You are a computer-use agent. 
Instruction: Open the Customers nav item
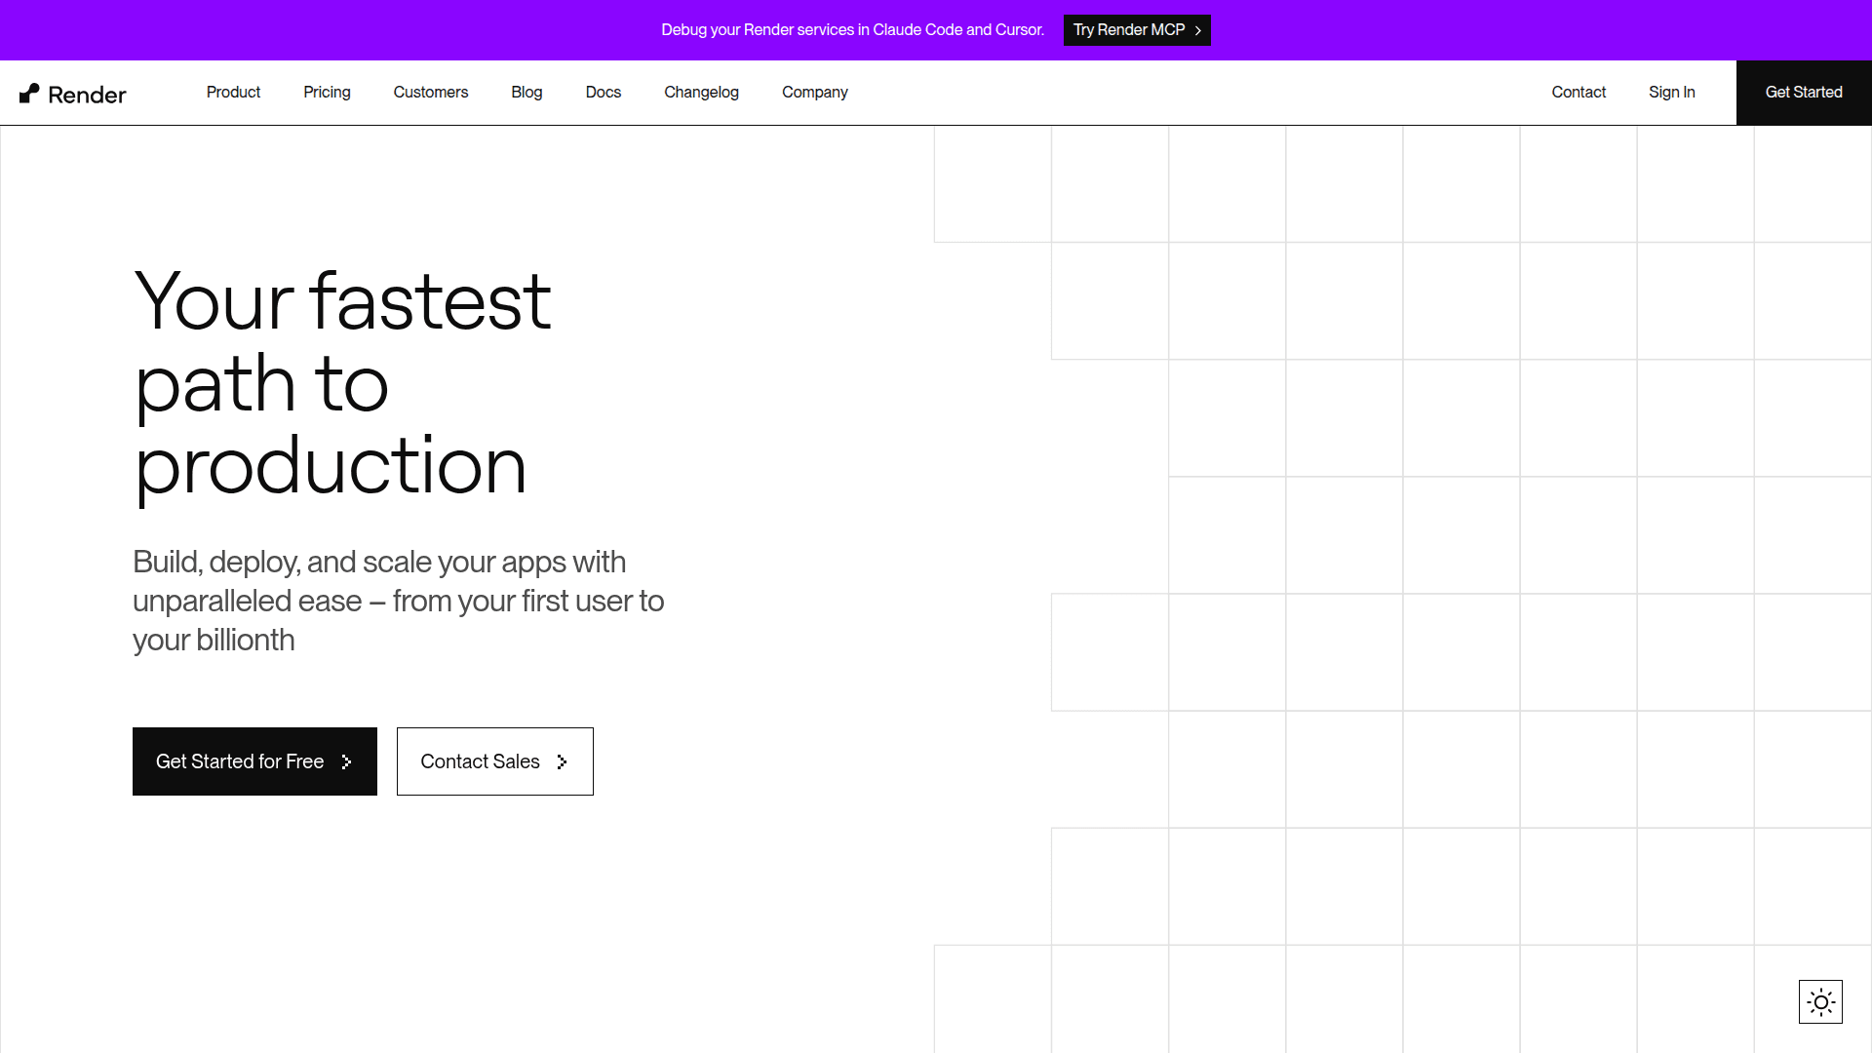430,92
